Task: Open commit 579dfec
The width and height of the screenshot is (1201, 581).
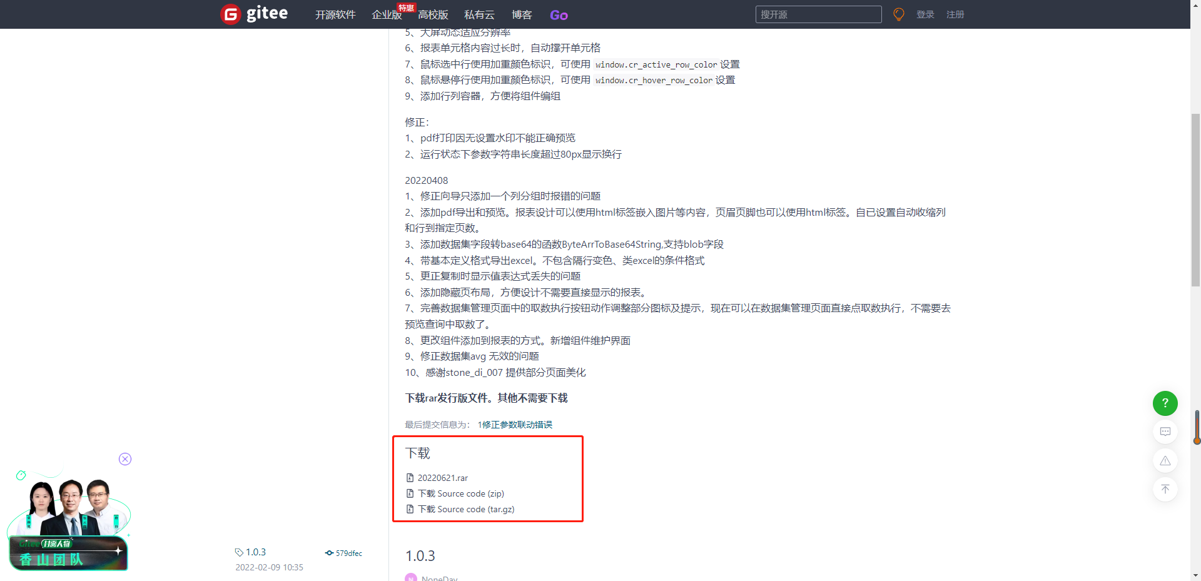Action: (349, 553)
